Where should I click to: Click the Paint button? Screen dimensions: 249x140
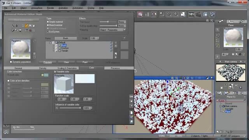click(85, 62)
